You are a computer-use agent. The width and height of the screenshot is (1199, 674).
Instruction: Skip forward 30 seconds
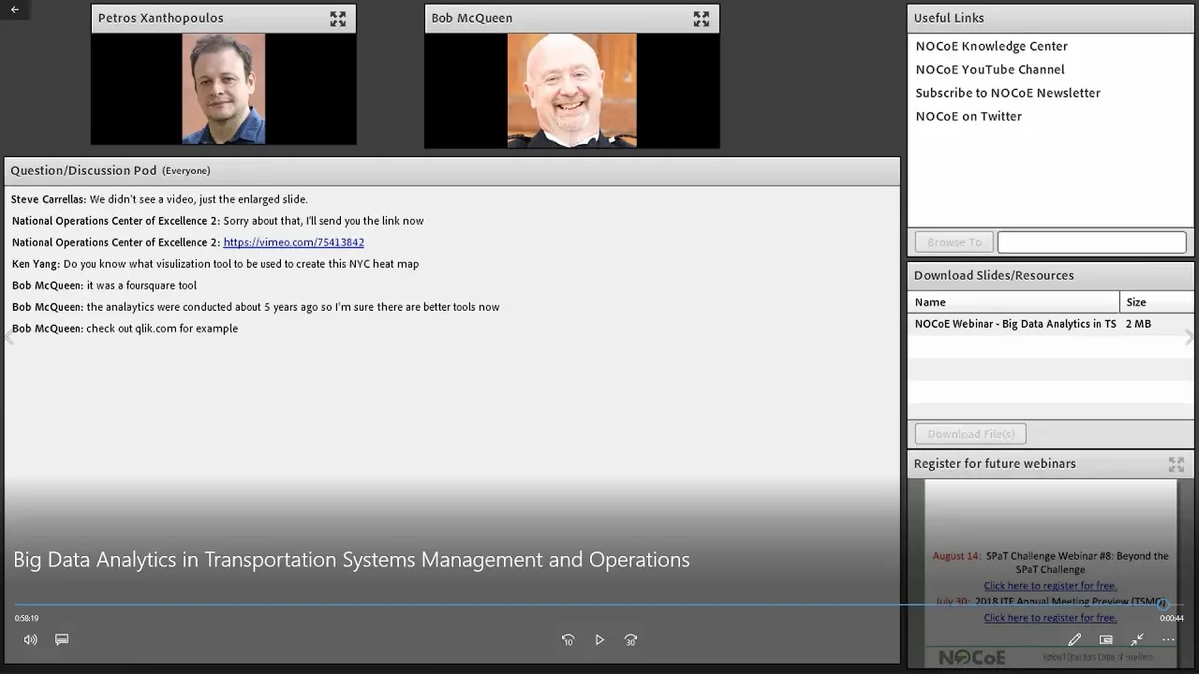coord(630,639)
